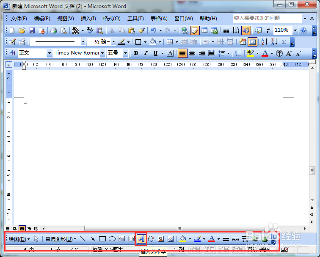Create a new blank document
This screenshot has height=257, width=320.
(x=12, y=30)
